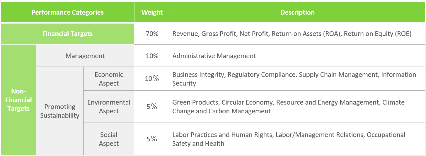Click the Promoting Sustainability cell
This screenshot has height=156, width=426.
pos(60,111)
